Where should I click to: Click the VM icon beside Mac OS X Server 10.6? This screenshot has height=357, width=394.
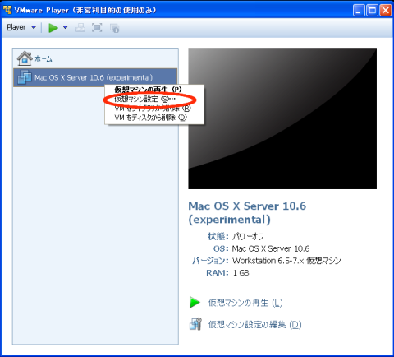[x=25, y=77]
